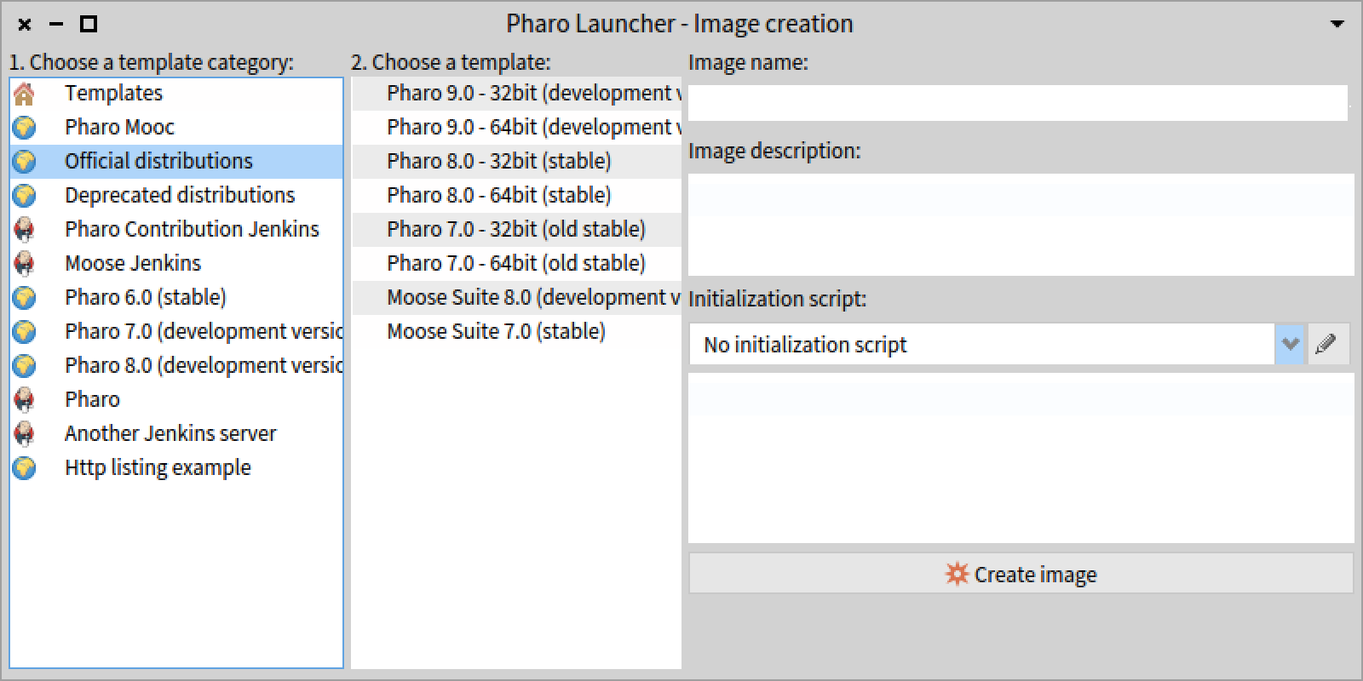Click the orange burst icon on Create image
Viewport: 1363px width, 681px height.
tap(957, 574)
